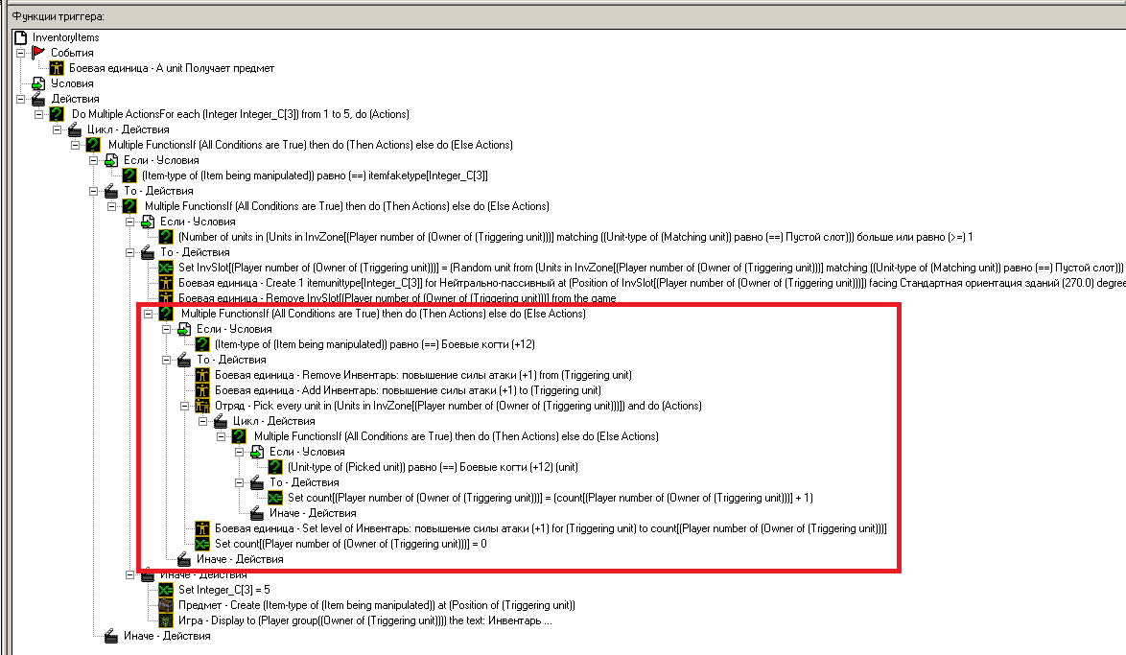The width and height of the screenshot is (1126, 655).
Task: Select '(Unit-type of (Picked unit))' condition text
Action: click(433, 467)
